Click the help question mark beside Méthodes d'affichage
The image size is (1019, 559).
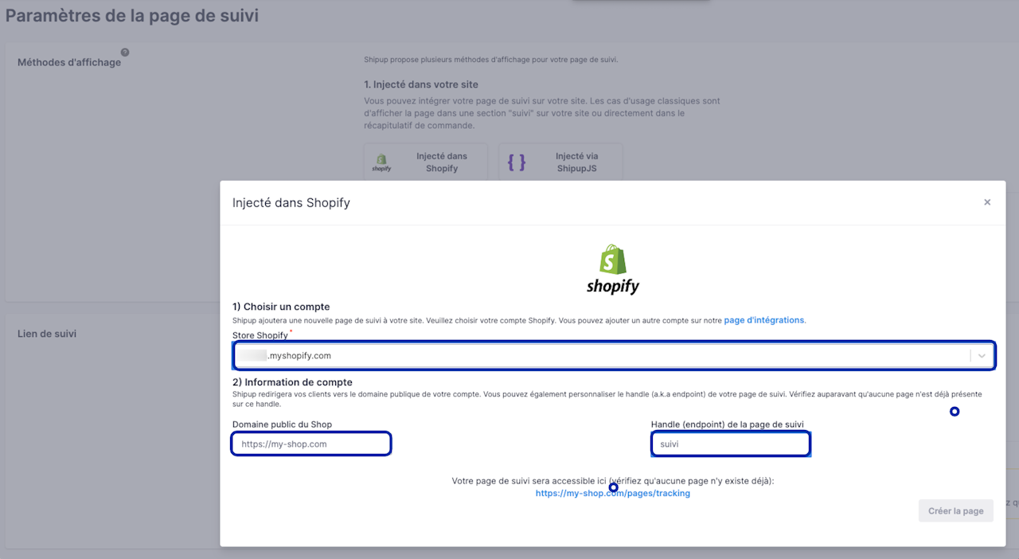[x=125, y=53]
